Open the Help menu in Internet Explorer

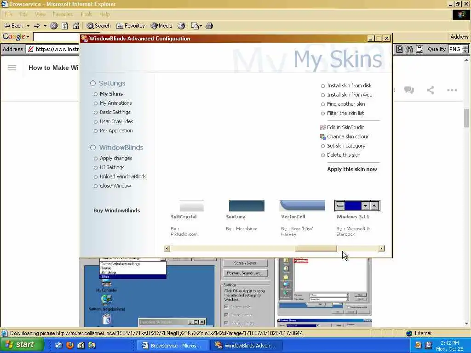[x=104, y=14]
